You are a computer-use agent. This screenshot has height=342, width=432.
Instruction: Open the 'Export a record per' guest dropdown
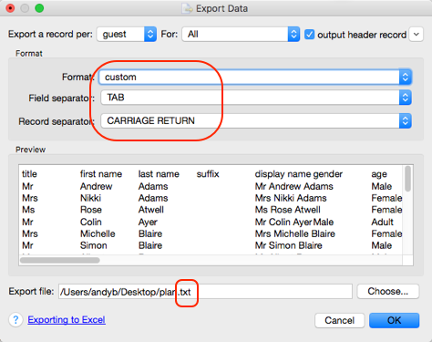click(127, 34)
